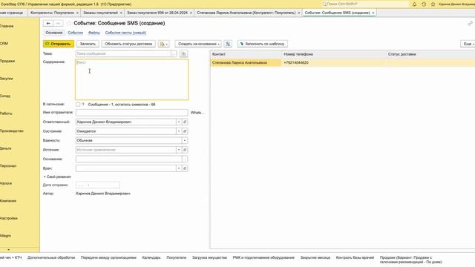Open the print icon dropdown next to Обновить статусы
Screen dimensions: 475x267
point(163,44)
